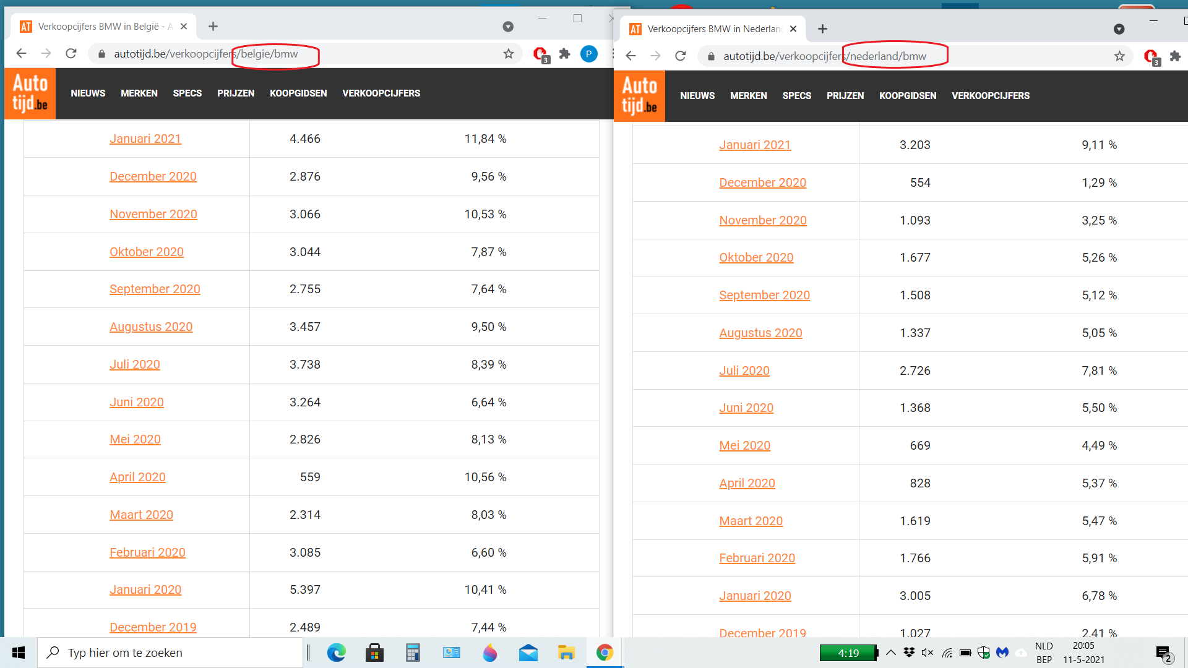Screen dimensions: 1188x668
Task: Open the November 2020 link for Belgium
Action: pos(153,214)
